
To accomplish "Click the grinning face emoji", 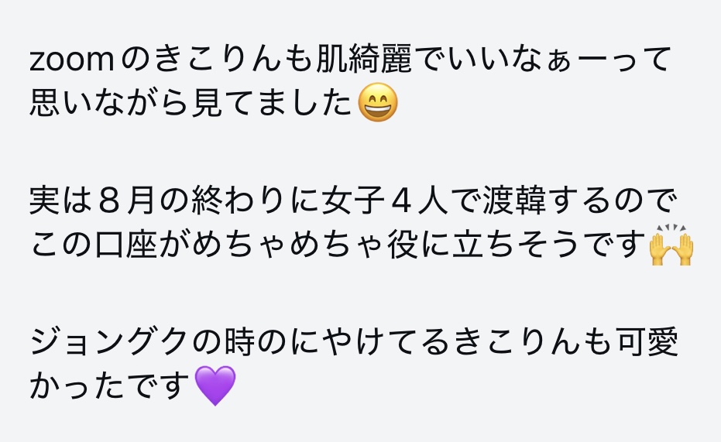I will tap(377, 102).
